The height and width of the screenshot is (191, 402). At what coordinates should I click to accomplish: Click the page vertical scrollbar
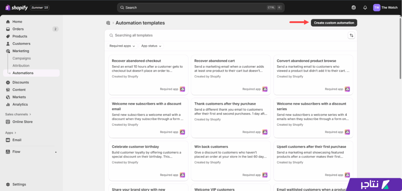pos(400,48)
